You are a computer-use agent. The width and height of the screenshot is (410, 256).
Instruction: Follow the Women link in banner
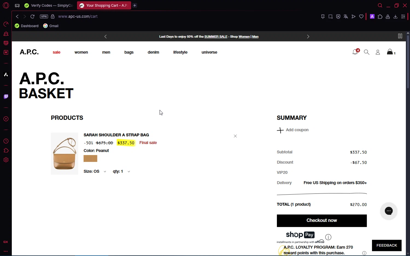tap(244, 37)
